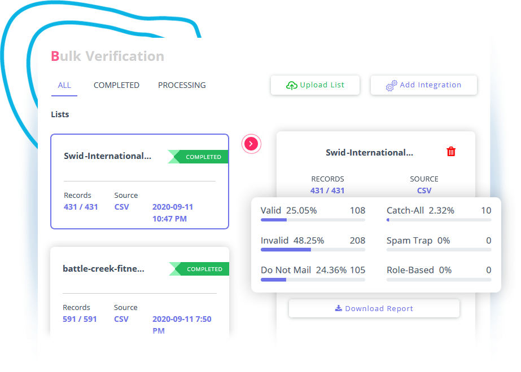
Task: Click the pink circular arrow next to Swid-International card
Action: point(251,144)
